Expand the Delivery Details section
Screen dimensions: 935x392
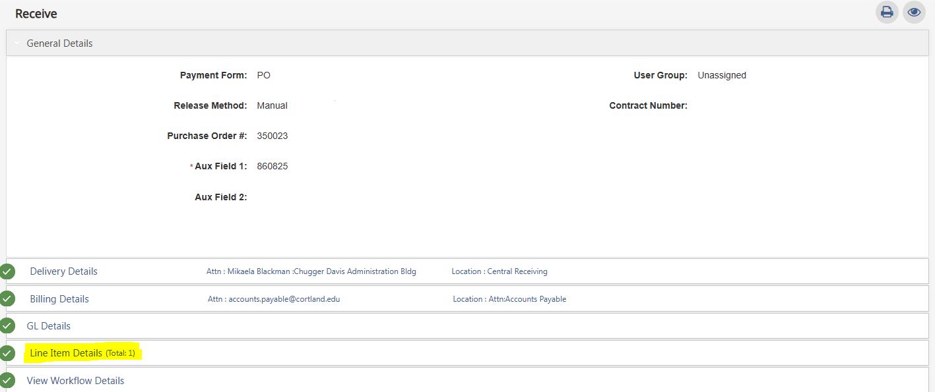pyautogui.click(x=63, y=271)
